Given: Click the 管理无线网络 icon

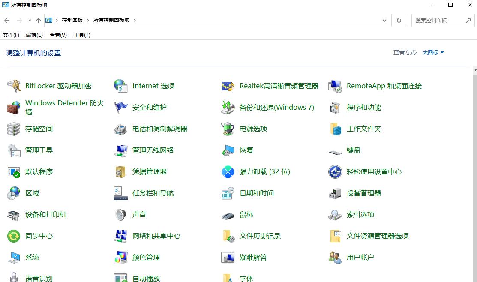Looking at the screenshot, I should (x=121, y=150).
